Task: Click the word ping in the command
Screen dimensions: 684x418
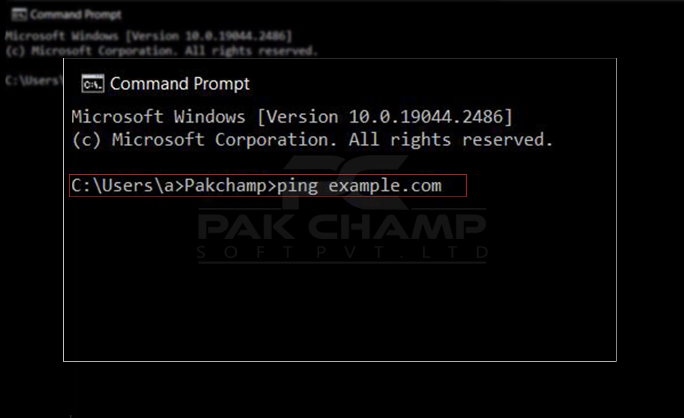Action: 297,186
